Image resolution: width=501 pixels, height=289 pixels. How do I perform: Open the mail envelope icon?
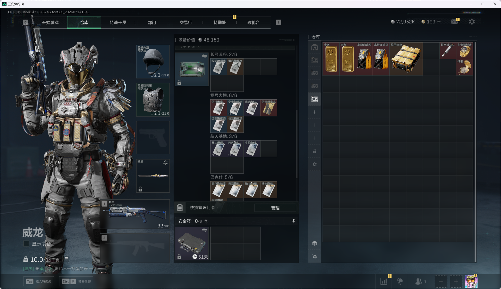tap(455, 22)
